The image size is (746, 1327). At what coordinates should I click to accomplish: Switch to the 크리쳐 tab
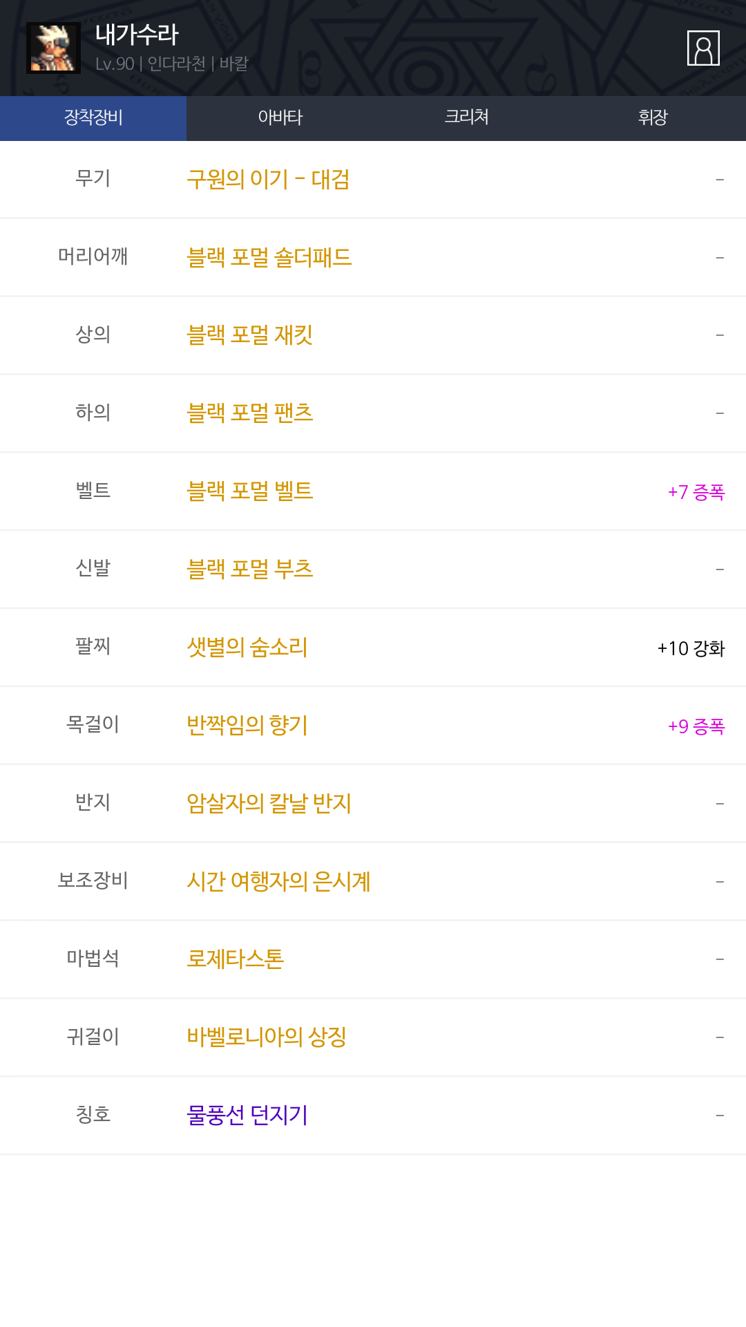[x=466, y=117]
